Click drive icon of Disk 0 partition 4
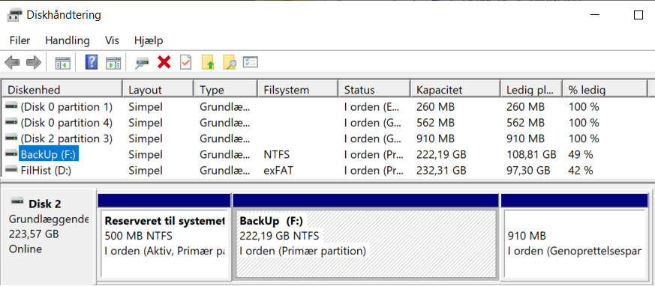This screenshot has width=655, height=286. [x=12, y=123]
